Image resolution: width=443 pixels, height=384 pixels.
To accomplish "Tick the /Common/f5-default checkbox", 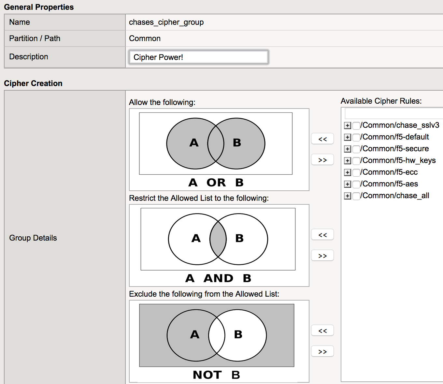I will pyautogui.click(x=356, y=137).
